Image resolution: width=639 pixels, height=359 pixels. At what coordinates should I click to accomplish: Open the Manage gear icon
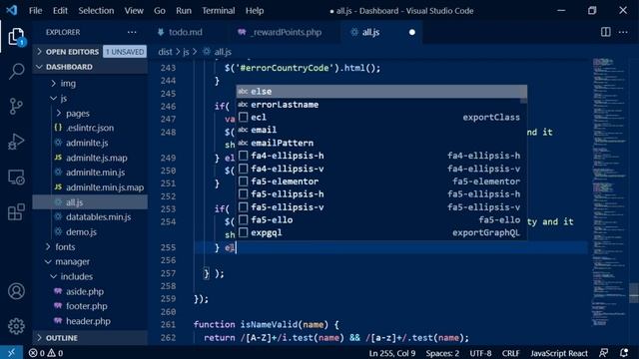point(16,326)
